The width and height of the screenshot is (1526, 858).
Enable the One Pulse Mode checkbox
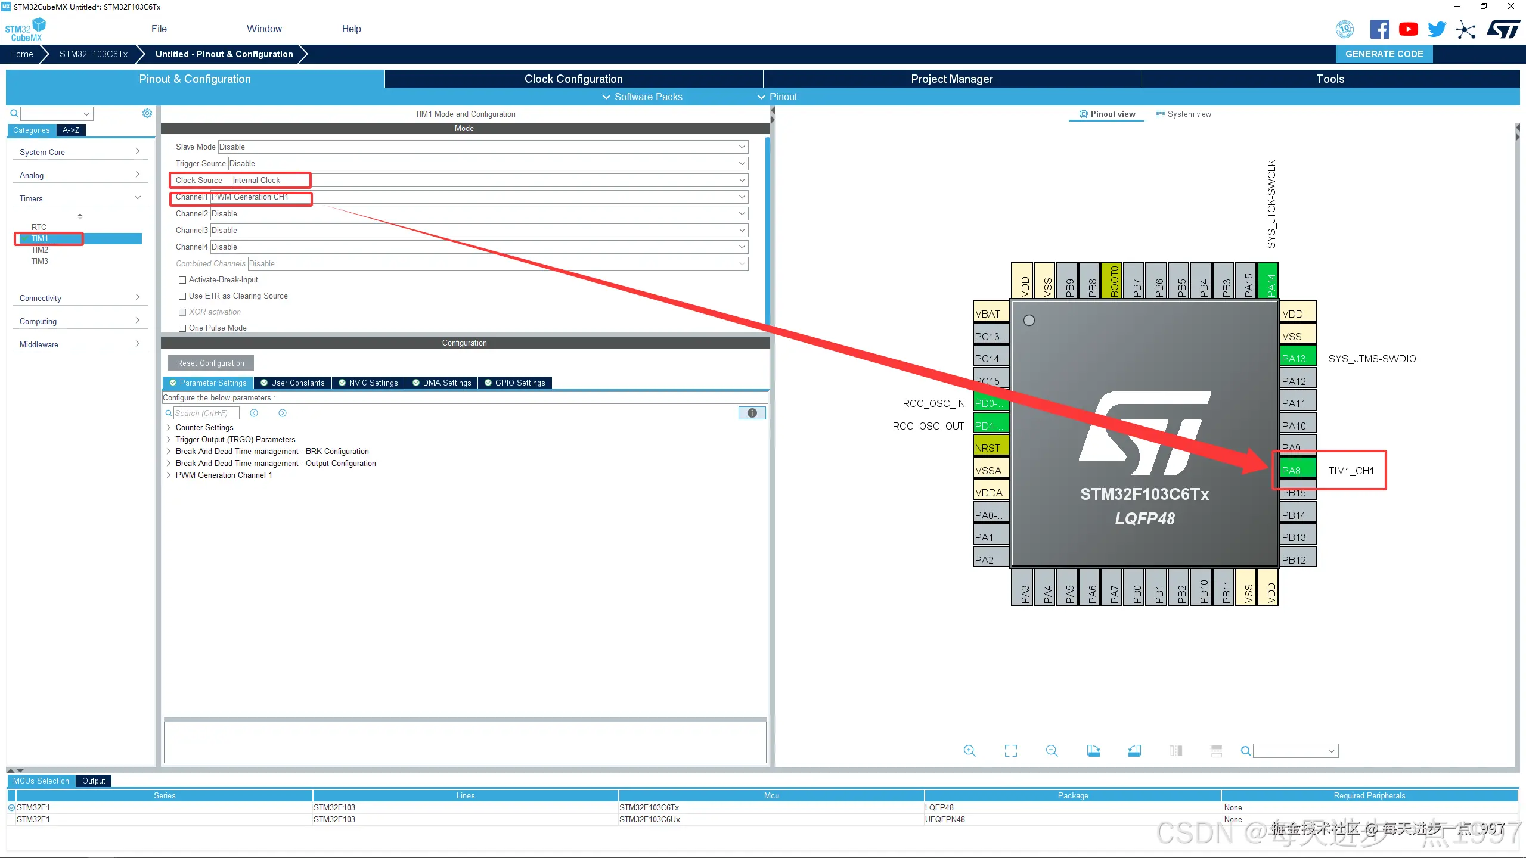[x=183, y=328]
